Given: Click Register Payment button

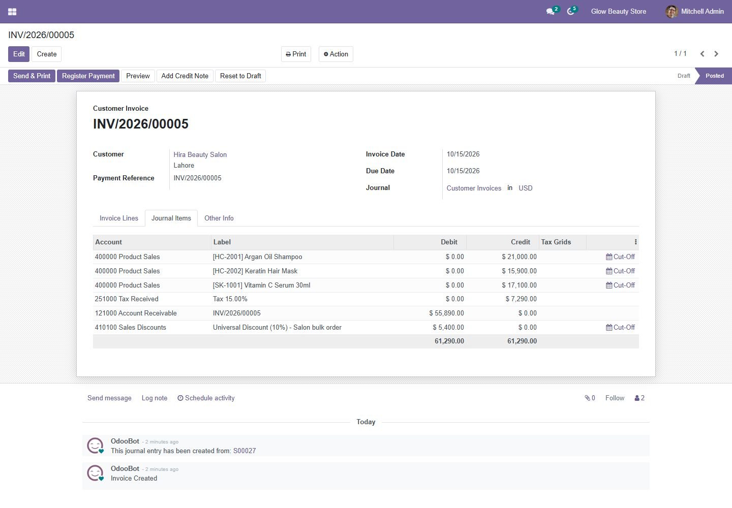Looking at the screenshot, I should 88,76.
